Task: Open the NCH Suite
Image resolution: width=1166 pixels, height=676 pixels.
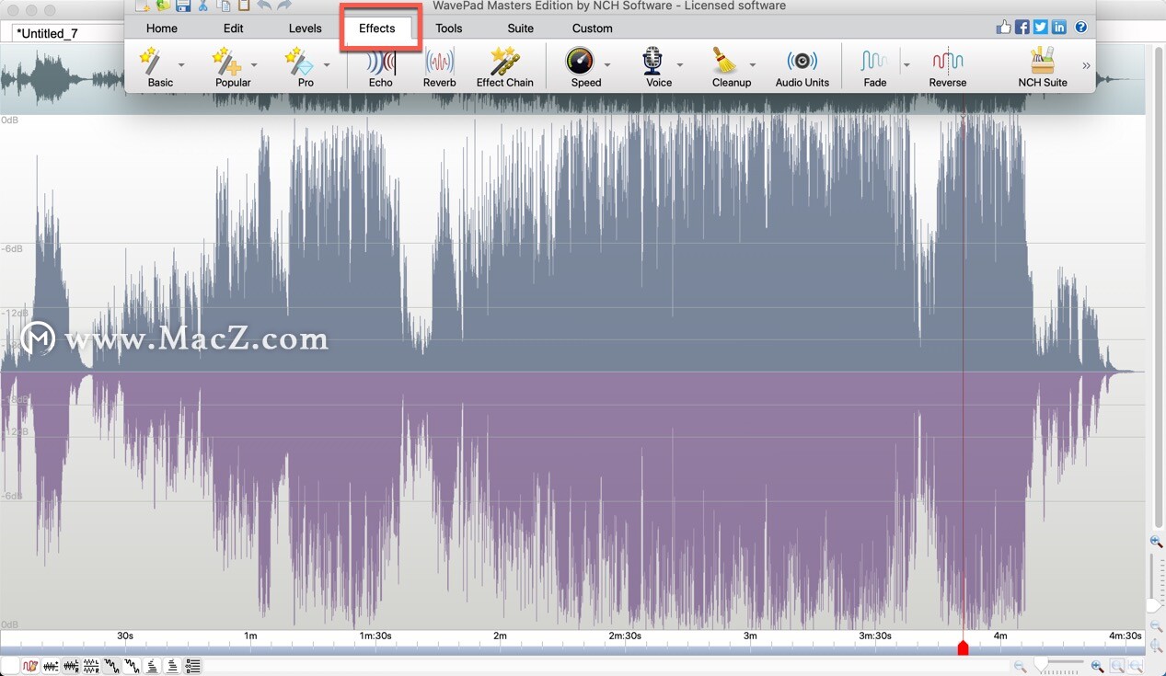Action: click(1043, 68)
